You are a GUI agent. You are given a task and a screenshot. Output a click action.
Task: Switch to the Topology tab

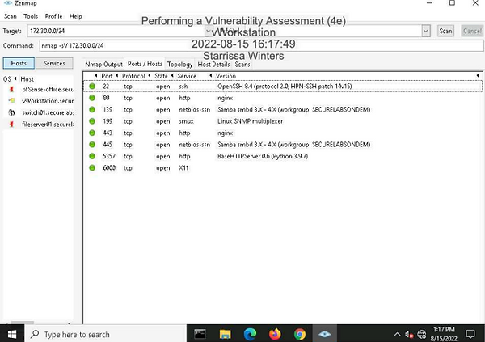pyautogui.click(x=179, y=65)
